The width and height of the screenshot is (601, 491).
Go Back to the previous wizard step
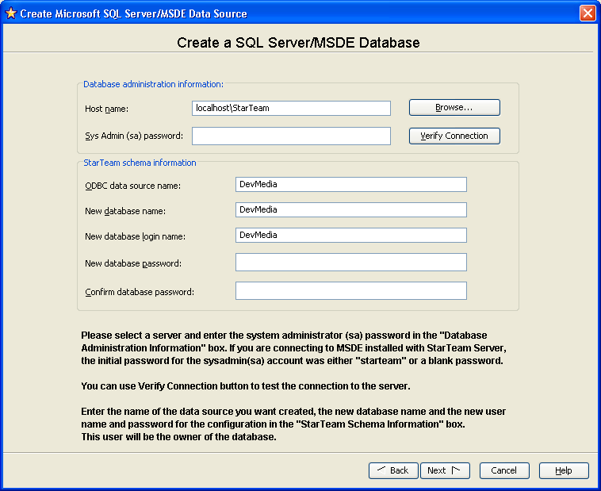[393, 470]
